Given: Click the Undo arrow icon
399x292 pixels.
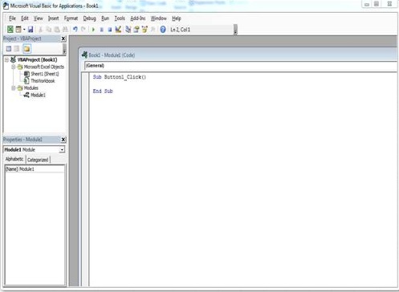Looking at the screenshot, I should pyautogui.click(x=75, y=29).
